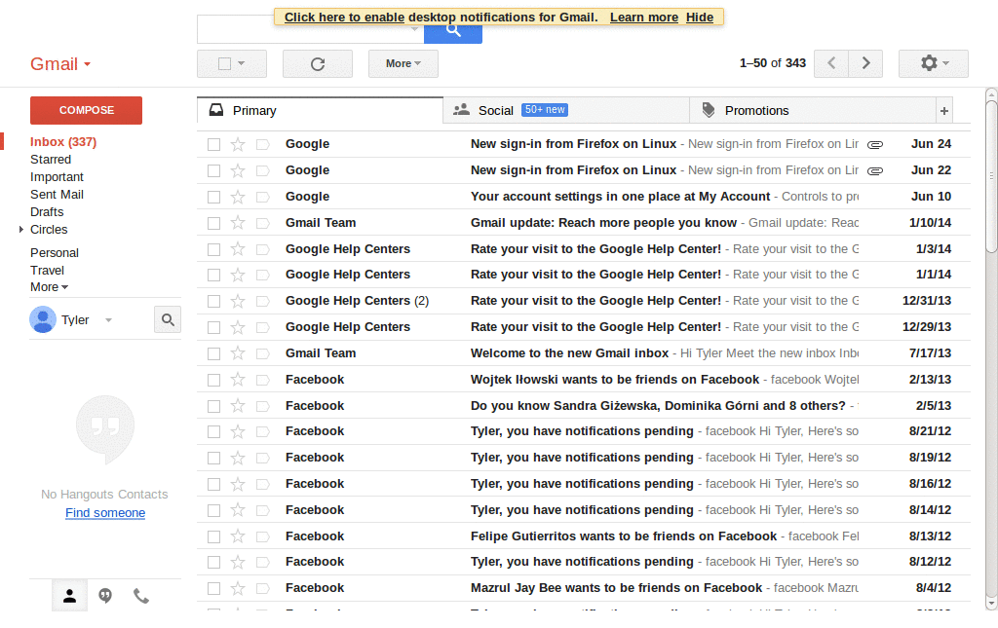Star the Facebook email dated 8/21/12
998x628 pixels.
238,431
